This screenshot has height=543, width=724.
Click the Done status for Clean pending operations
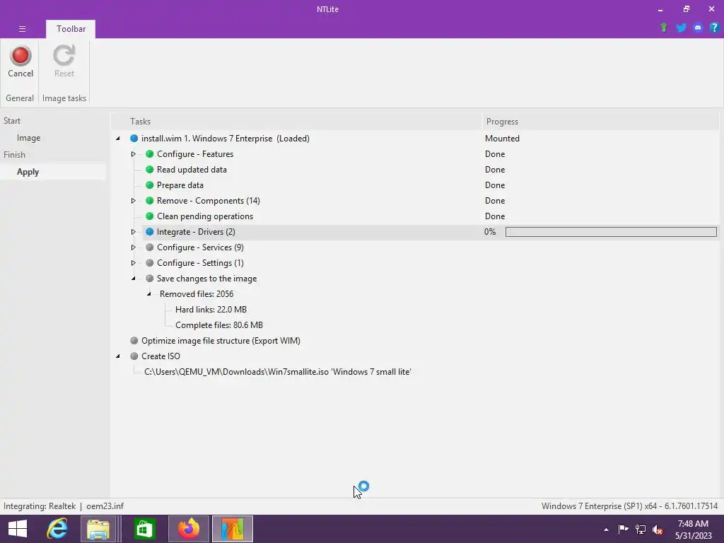[494, 216]
